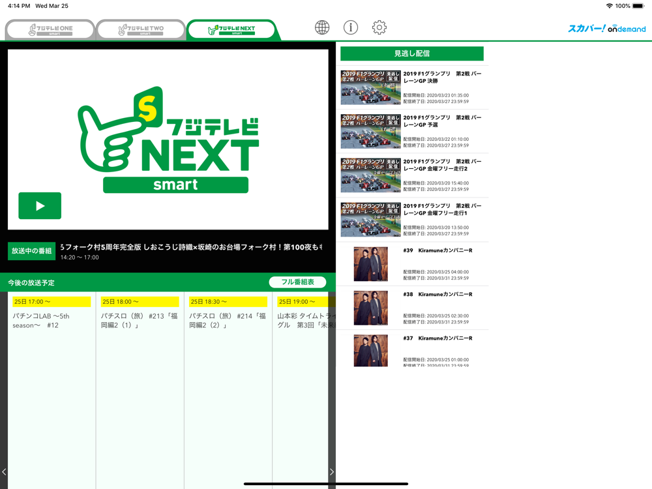
Task: Click the 見逃し配信 header
Action: coord(411,53)
